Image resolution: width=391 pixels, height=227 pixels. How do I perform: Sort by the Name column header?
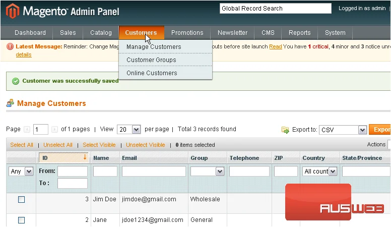101,158
